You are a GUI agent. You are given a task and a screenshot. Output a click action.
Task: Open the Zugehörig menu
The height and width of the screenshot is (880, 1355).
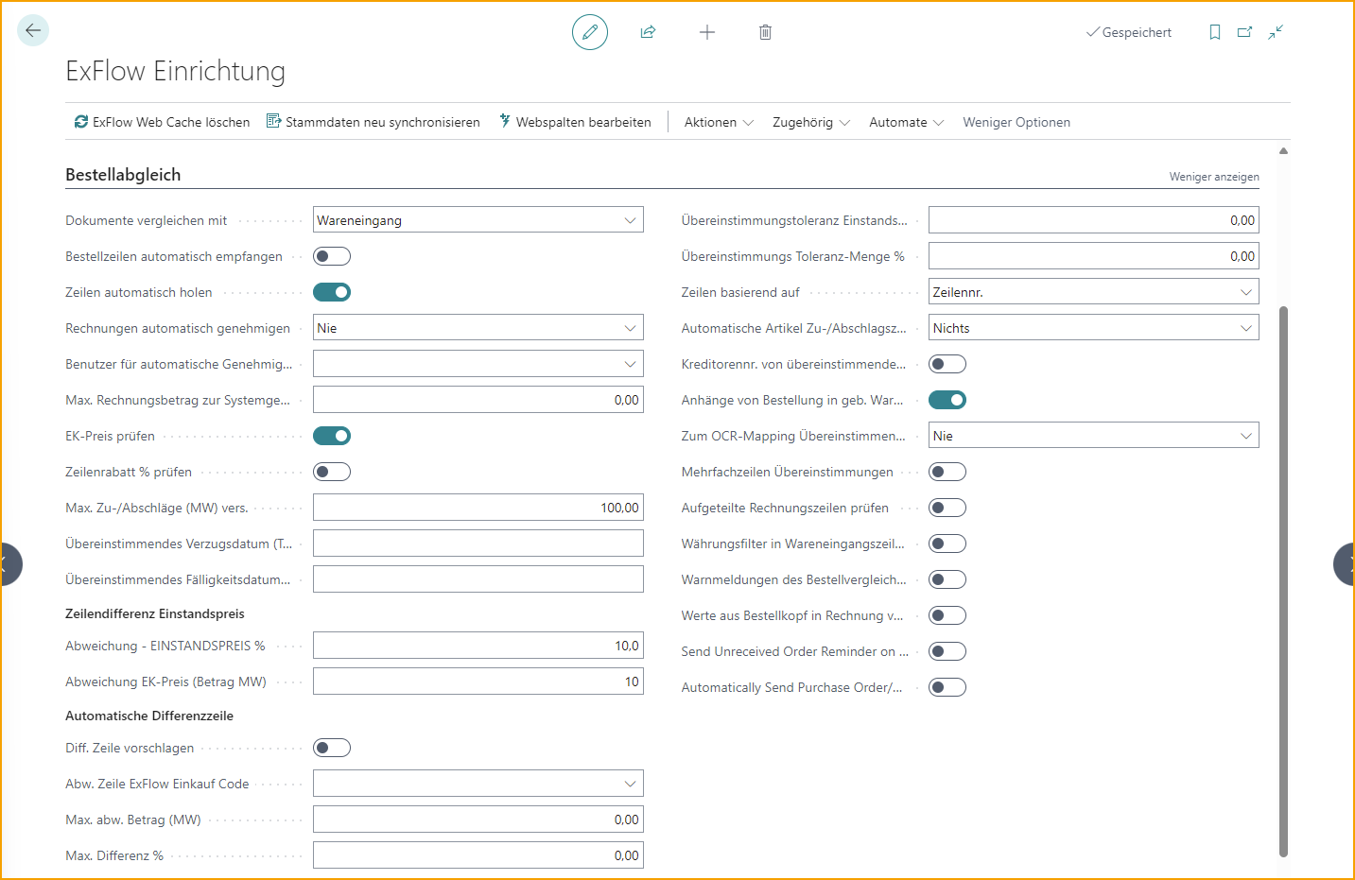811,122
